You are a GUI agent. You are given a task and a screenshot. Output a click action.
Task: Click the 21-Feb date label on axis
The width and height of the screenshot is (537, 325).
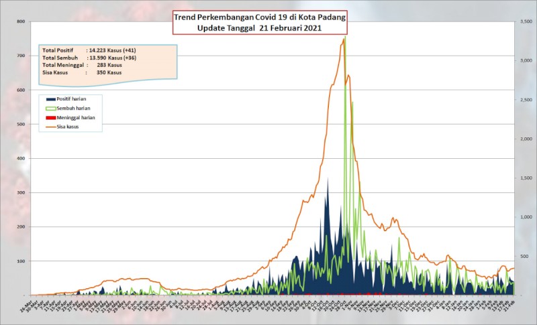(509, 303)
